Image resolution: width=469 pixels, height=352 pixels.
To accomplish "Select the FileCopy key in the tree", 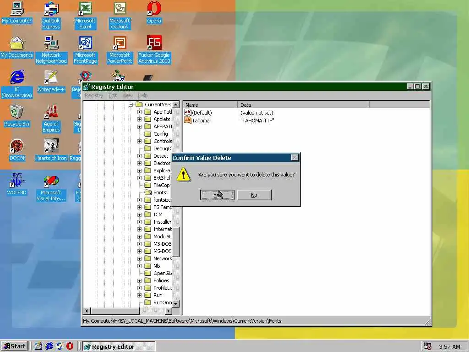I will [162, 185].
